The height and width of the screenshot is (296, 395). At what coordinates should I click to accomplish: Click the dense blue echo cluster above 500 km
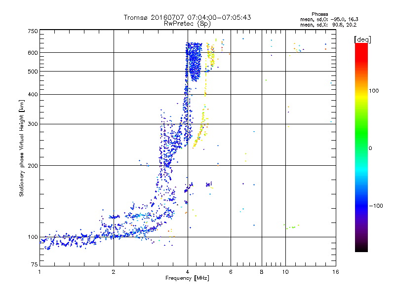coord(194,62)
